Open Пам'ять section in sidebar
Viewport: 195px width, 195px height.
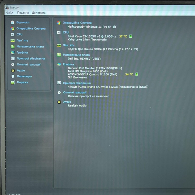[22, 40]
